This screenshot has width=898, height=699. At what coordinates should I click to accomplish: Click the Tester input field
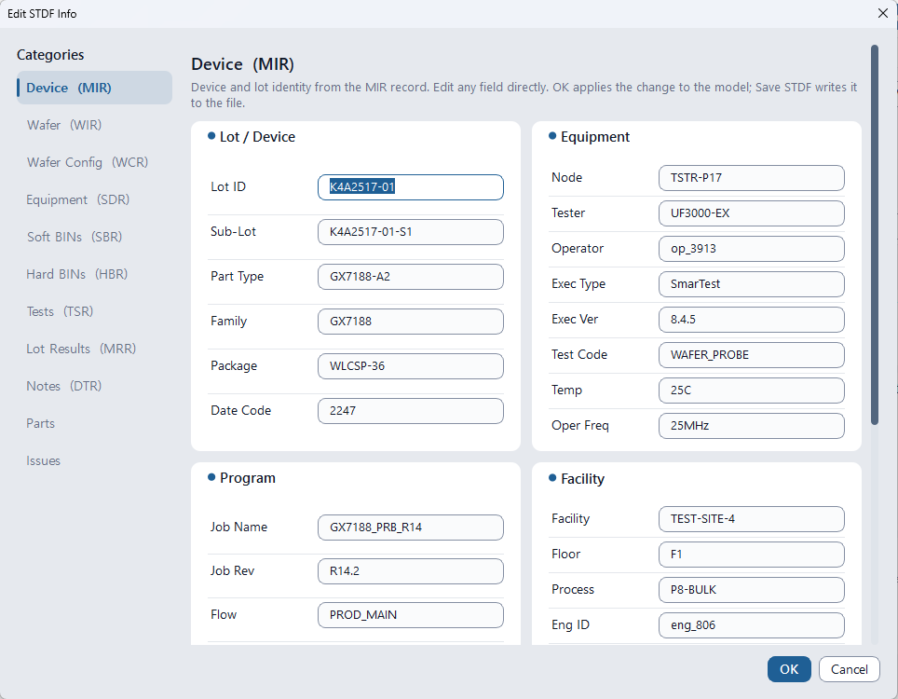click(752, 213)
